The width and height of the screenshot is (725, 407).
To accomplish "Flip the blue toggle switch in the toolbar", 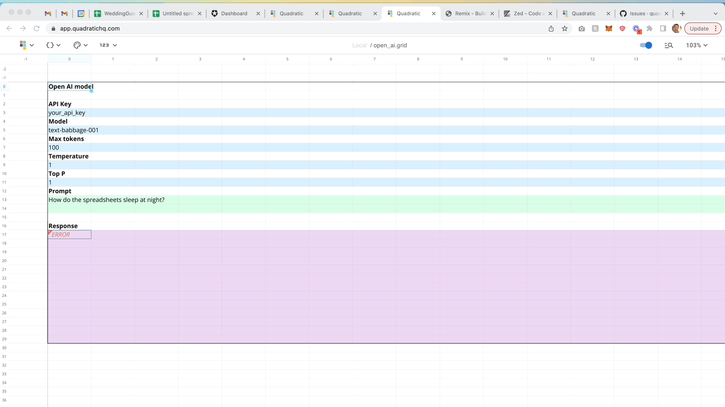I will pos(646,45).
